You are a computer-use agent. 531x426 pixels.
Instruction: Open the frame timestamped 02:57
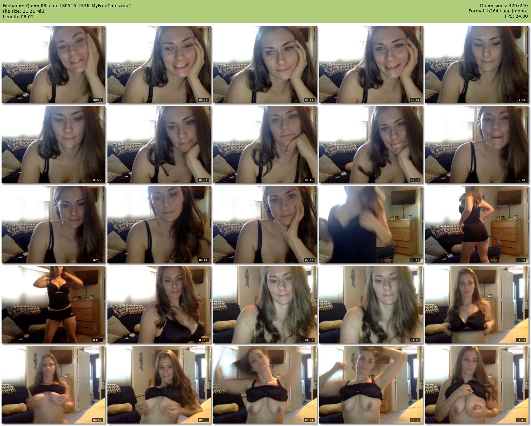click(x=265, y=225)
